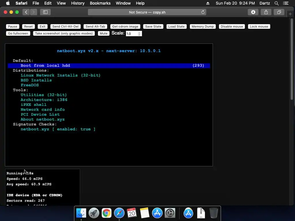Open Safari downloads icon
295x221 pixels.
click(x=253, y=12)
